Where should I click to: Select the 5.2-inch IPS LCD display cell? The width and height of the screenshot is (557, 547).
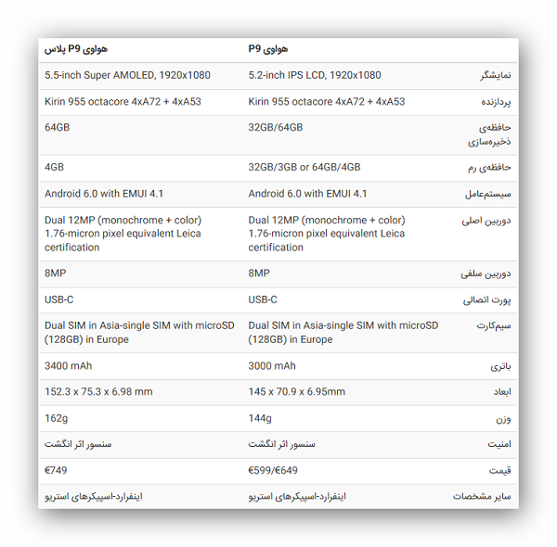pyautogui.click(x=315, y=75)
